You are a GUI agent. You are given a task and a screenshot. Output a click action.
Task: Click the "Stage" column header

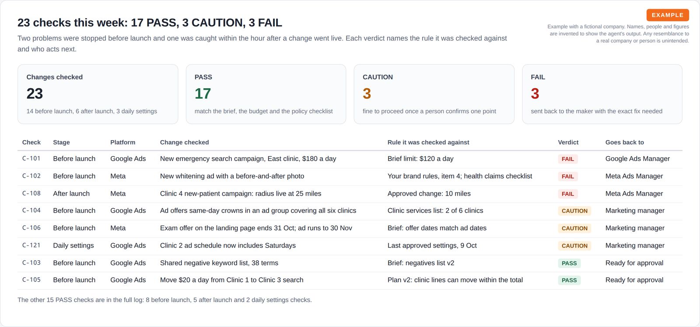point(61,142)
